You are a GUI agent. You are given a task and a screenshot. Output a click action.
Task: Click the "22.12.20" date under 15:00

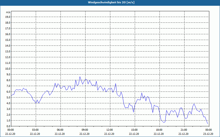134,134
